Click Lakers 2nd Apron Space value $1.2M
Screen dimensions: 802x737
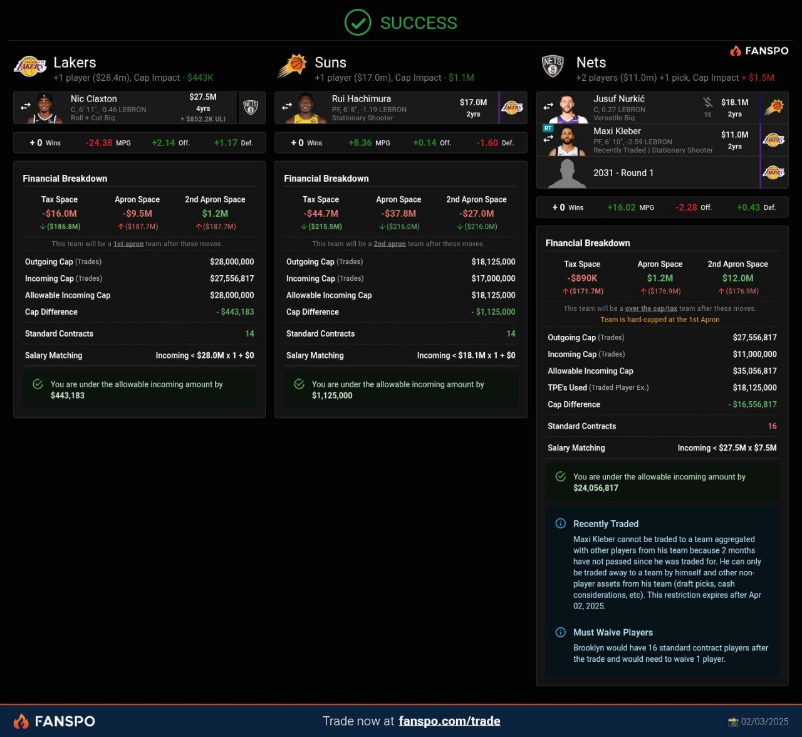(x=215, y=214)
